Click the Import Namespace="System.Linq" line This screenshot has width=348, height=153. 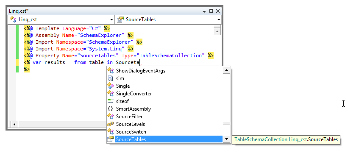pos(78,49)
